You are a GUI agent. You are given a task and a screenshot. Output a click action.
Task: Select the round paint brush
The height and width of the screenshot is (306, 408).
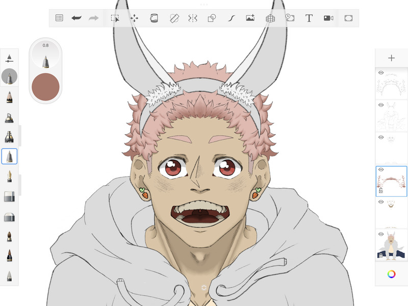9,236
